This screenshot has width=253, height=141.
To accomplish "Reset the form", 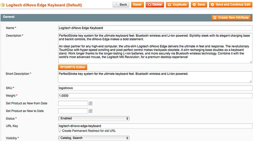I will click(137, 5).
